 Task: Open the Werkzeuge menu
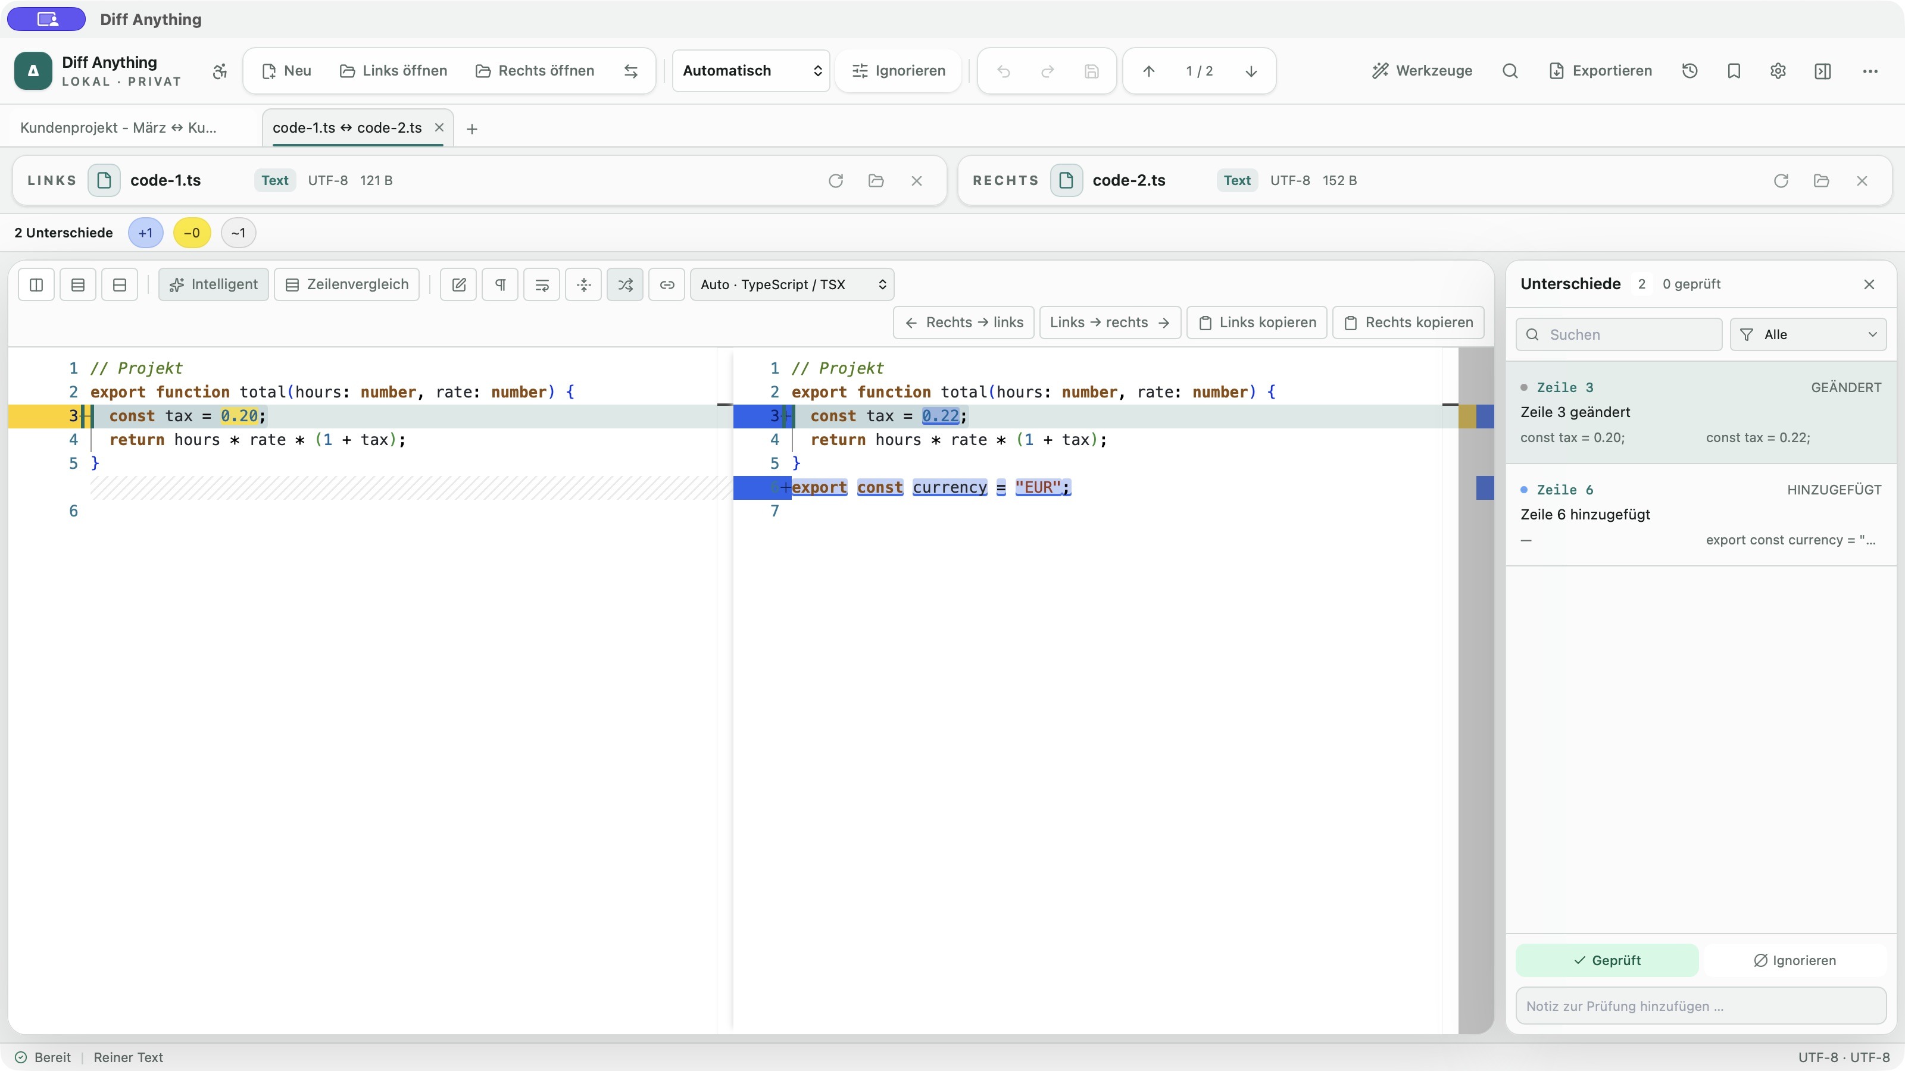tap(1422, 71)
